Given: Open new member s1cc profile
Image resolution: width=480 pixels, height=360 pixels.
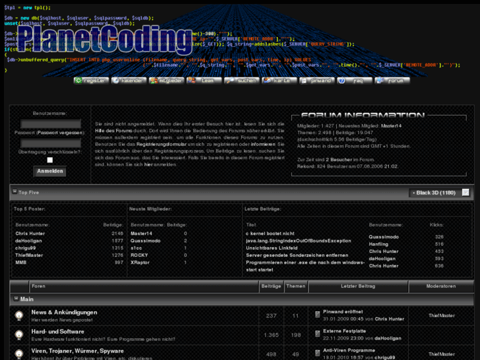Looking at the screenshot, I should (x=136, y=248).
